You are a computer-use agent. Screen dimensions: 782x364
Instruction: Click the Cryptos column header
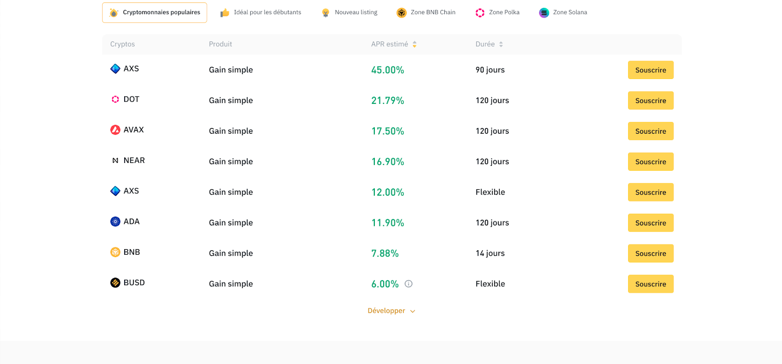tap(122, 44)
